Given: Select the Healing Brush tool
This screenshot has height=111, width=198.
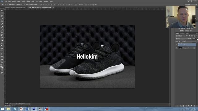Looking at the screenshot, I should pos(2,27).
